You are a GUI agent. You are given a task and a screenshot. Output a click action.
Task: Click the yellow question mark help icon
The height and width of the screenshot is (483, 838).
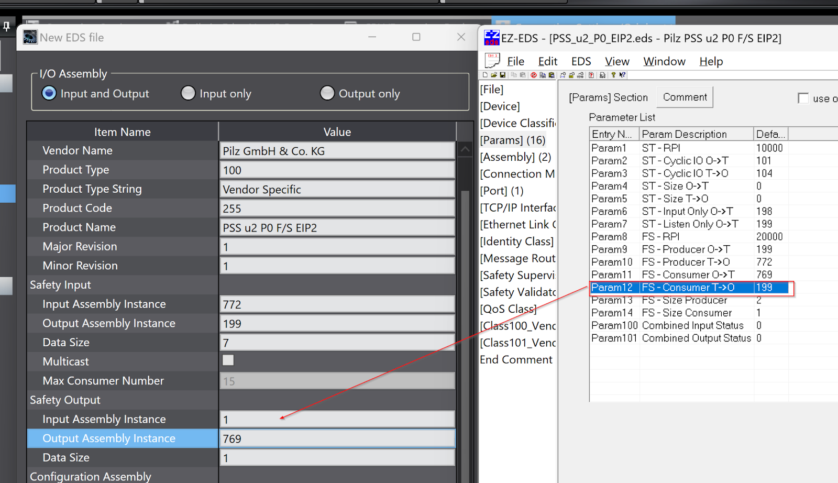[613, 75]
